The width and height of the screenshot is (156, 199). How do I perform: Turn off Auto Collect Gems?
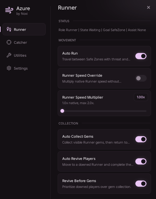(x=141, y=139)
